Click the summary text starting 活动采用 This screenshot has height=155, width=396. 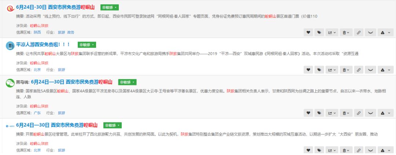tap(167, 16)
